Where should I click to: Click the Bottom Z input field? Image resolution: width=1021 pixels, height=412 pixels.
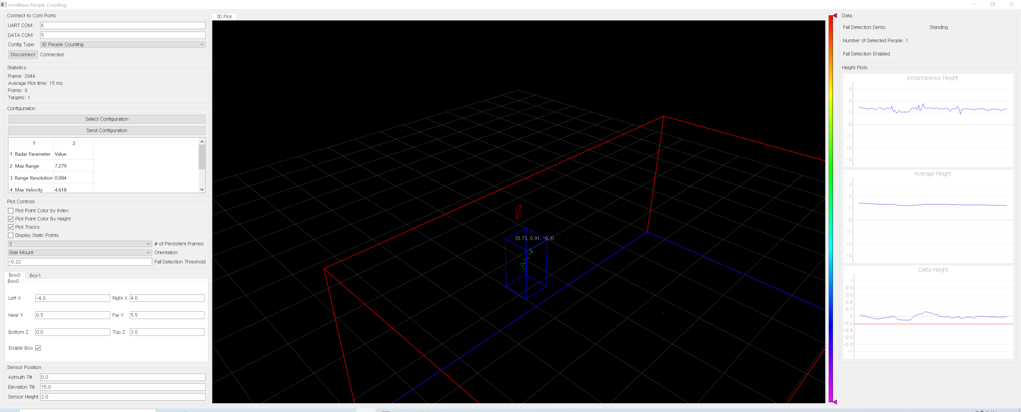tap(73, 332)
